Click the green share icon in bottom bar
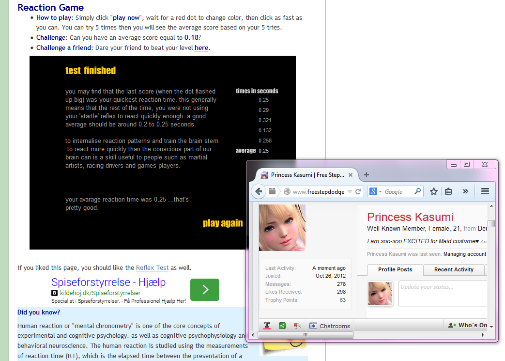 click(x=282, y=326)
